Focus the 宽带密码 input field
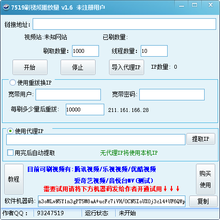This screenshot has height=220, width=220. click(172, 95)
